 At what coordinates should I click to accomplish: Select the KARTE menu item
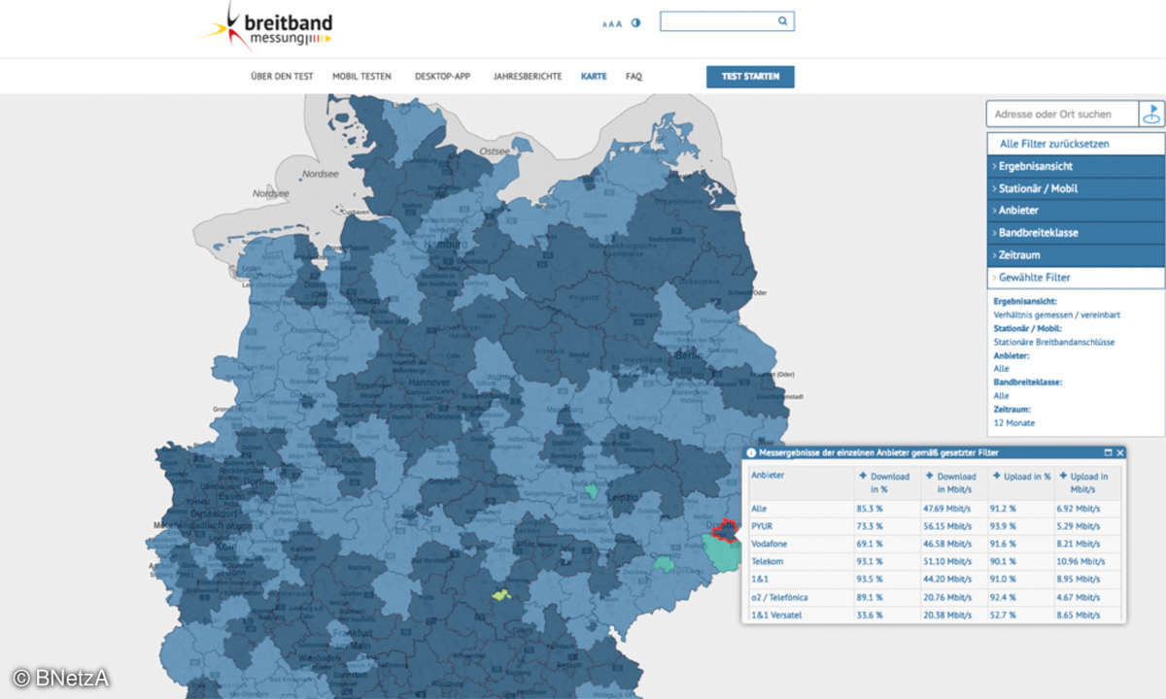(x=594, y=76)
